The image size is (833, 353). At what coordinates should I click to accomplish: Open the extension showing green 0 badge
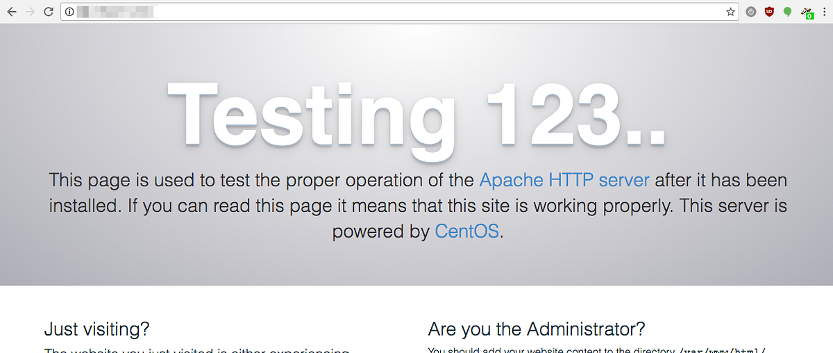point(807,13)
